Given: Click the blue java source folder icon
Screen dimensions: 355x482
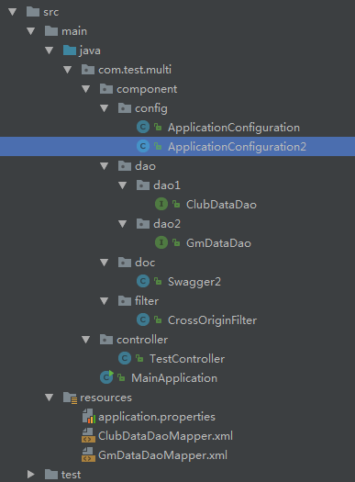Looking at the screenshot, I should point(70,50).
